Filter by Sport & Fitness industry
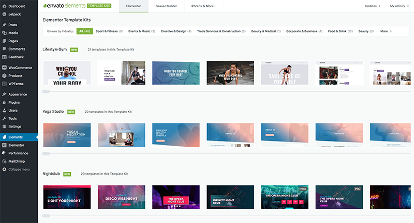414x223 pixels. pyautogui.click(x=109, y=31)
